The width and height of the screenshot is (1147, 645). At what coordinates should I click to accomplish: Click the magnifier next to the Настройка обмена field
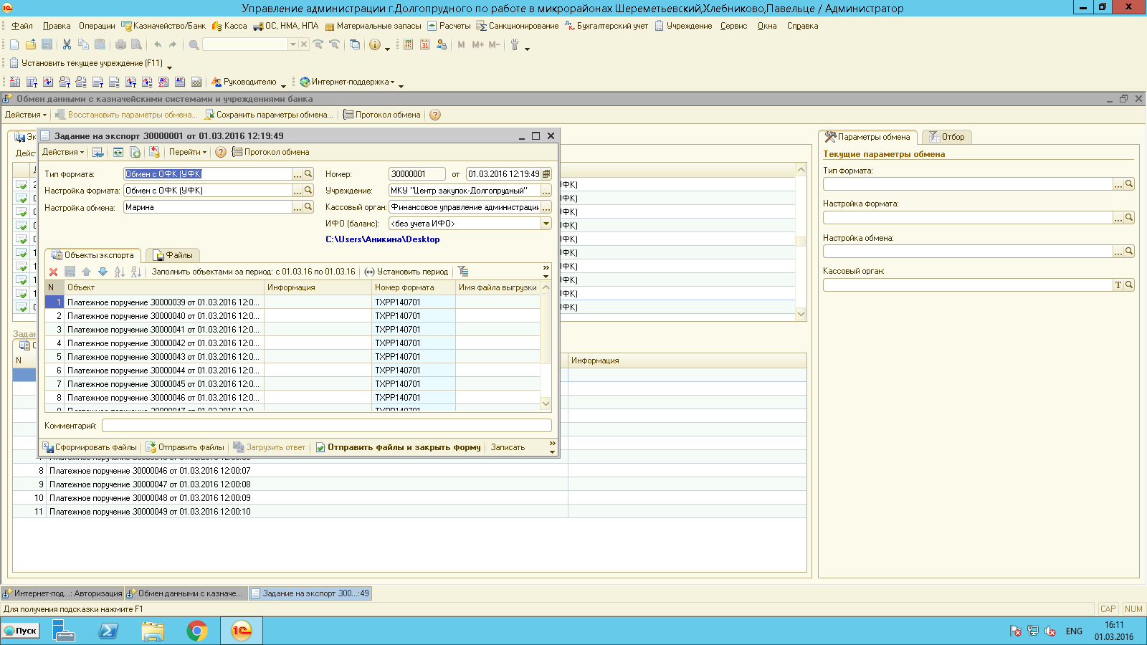308,207
